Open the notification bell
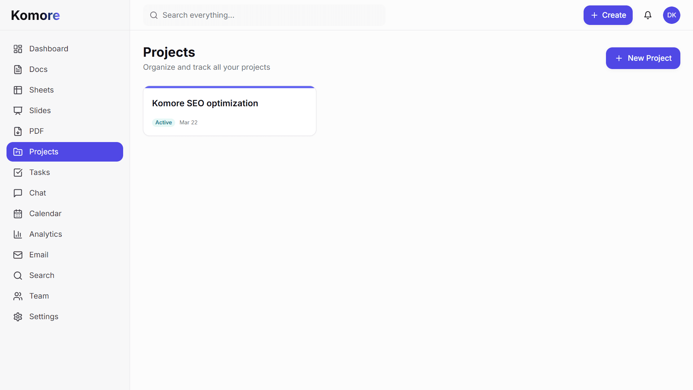693x390 pixels. point(647,15)
